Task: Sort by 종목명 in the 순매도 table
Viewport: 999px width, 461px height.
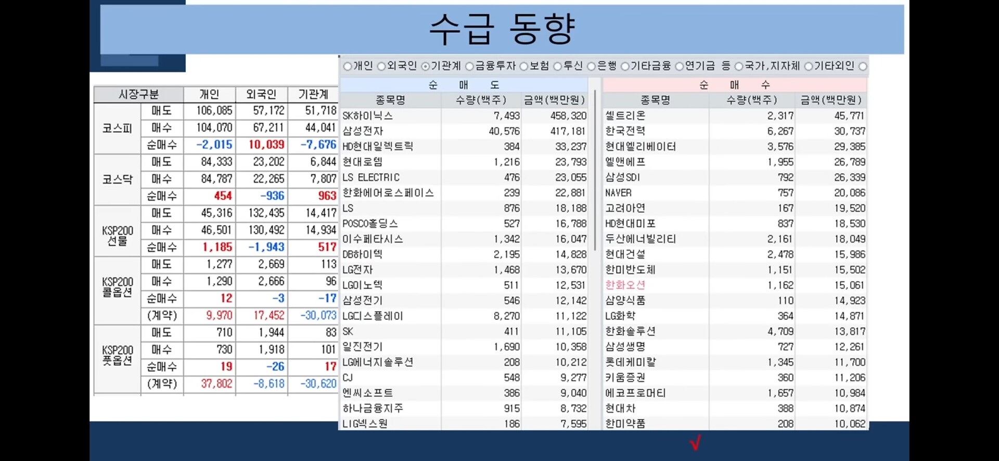Action: point(390,100)
